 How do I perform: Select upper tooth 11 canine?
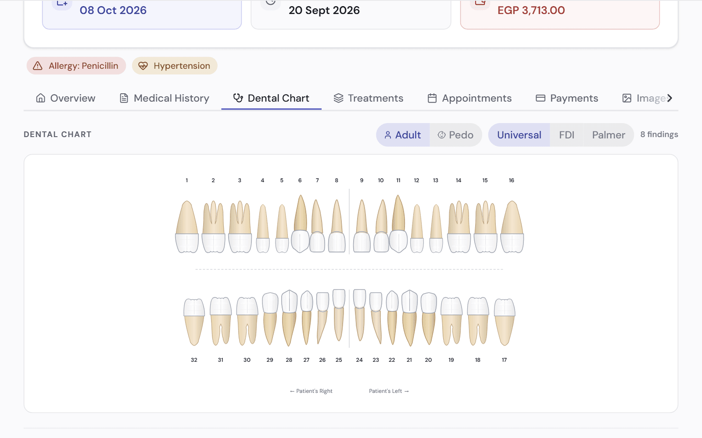click(398, 224)
